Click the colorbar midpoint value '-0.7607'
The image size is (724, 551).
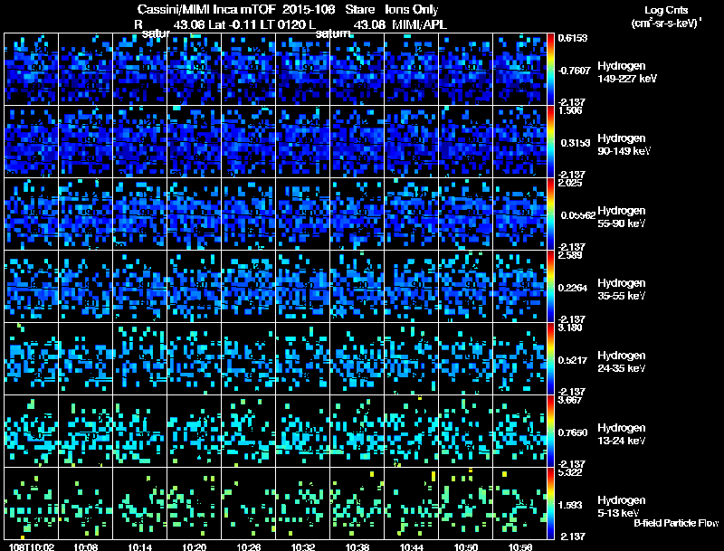[574, 71]
